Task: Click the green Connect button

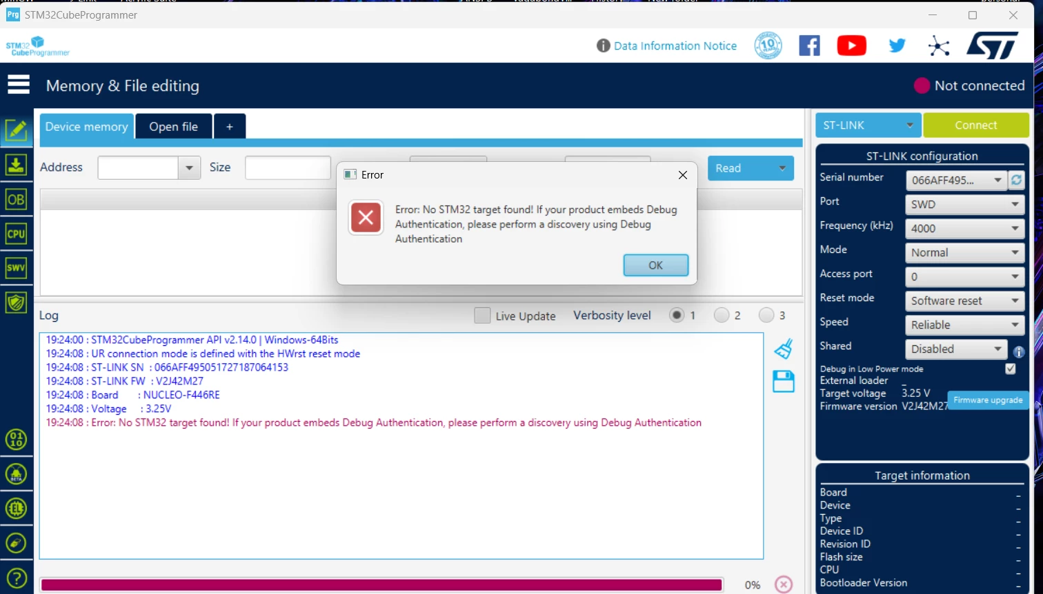Action: coord(976,125)
